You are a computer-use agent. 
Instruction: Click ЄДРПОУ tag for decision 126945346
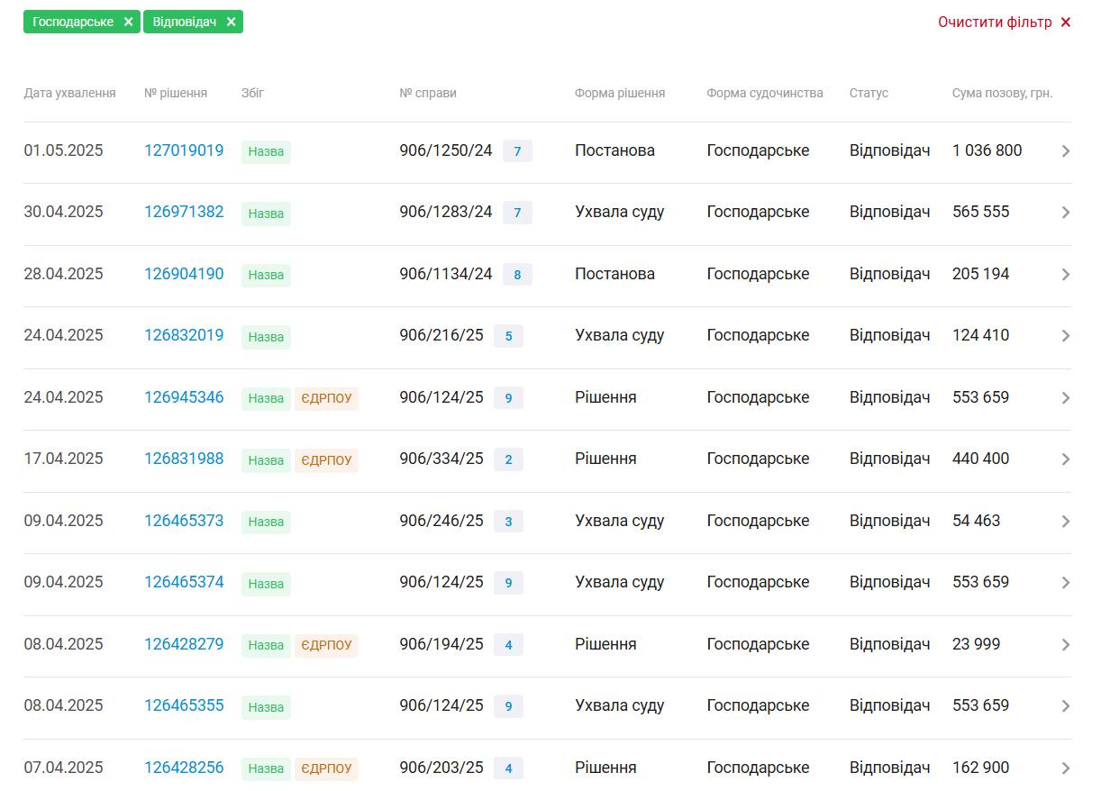tap(326, 398)
